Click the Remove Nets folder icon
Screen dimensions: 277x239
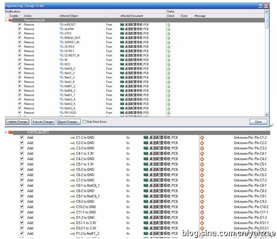[10, 20]
